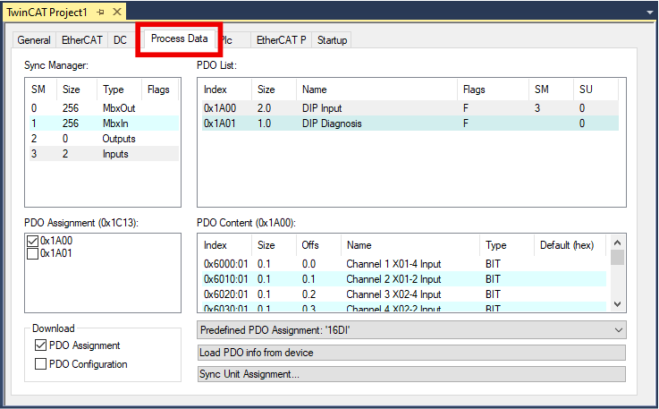Click the Default (hex) column header
The image size is (659, 409).
coord(569,245)
